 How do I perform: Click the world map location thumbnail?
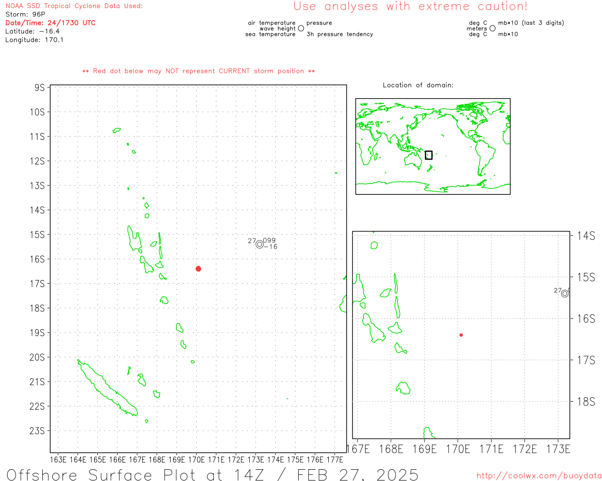(433, 147)
